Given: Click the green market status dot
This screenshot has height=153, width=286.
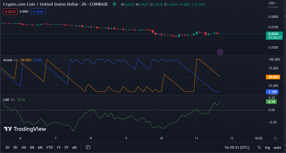Looking at the screenshot, I should pyautogui.click(x=114, y=4).
